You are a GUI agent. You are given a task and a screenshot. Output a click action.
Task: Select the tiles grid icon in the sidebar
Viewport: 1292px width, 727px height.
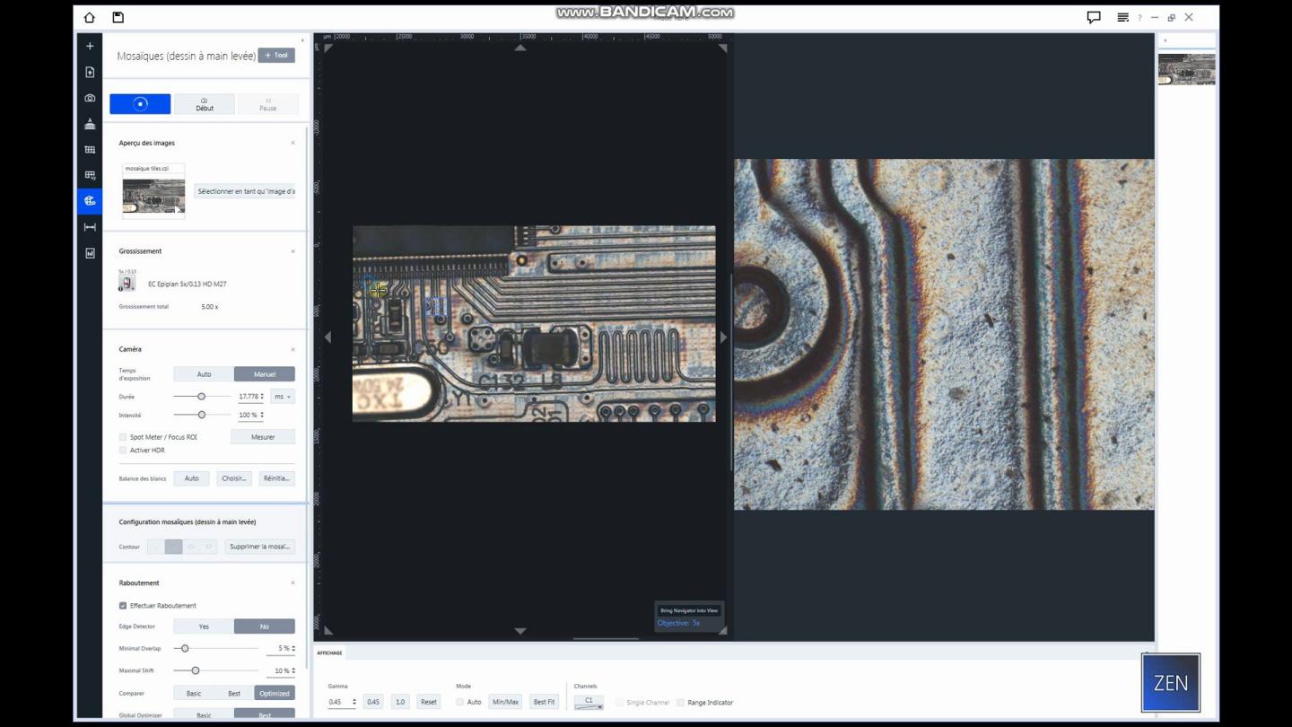[x=89, y=149]
